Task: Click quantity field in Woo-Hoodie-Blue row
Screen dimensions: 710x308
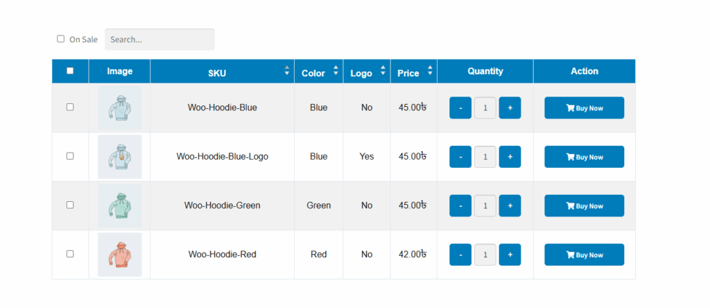Action: click(x=485, y=108)
